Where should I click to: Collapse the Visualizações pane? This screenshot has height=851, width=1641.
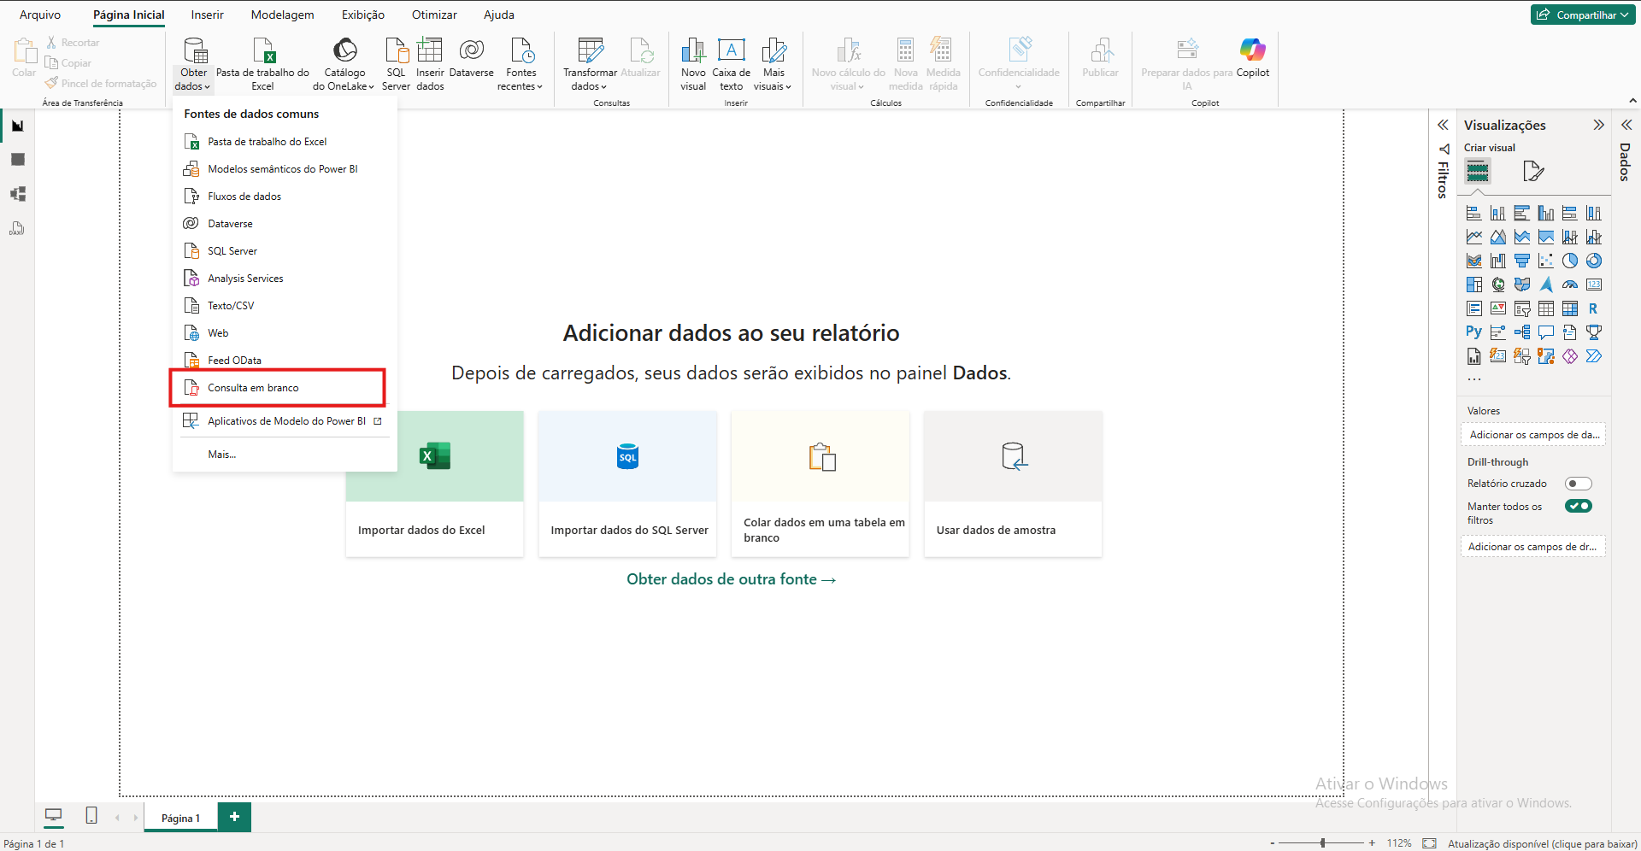tap(1598, 125)
